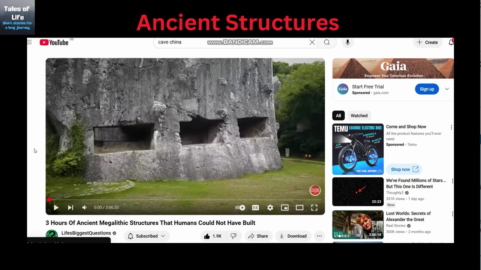Click the Gaia banner ad image
The image size is (481, 270).
pyautogui.click(x=393, y=68)
